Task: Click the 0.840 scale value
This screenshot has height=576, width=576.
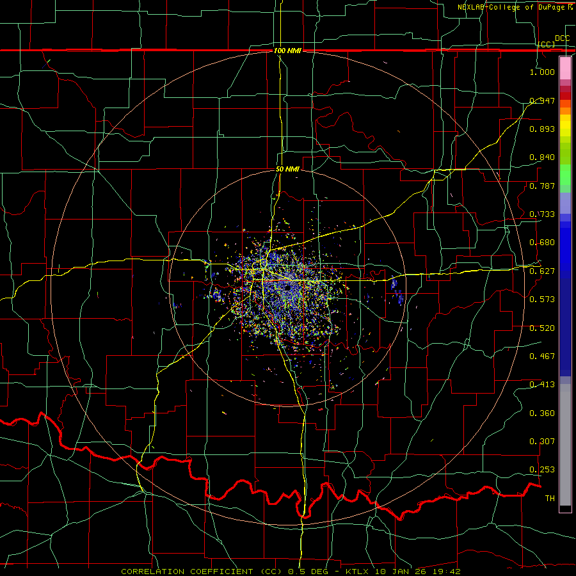Action: [542, 157]
